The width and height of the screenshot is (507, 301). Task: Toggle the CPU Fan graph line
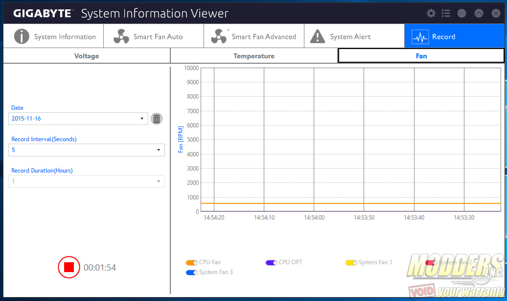click(192, 262)
